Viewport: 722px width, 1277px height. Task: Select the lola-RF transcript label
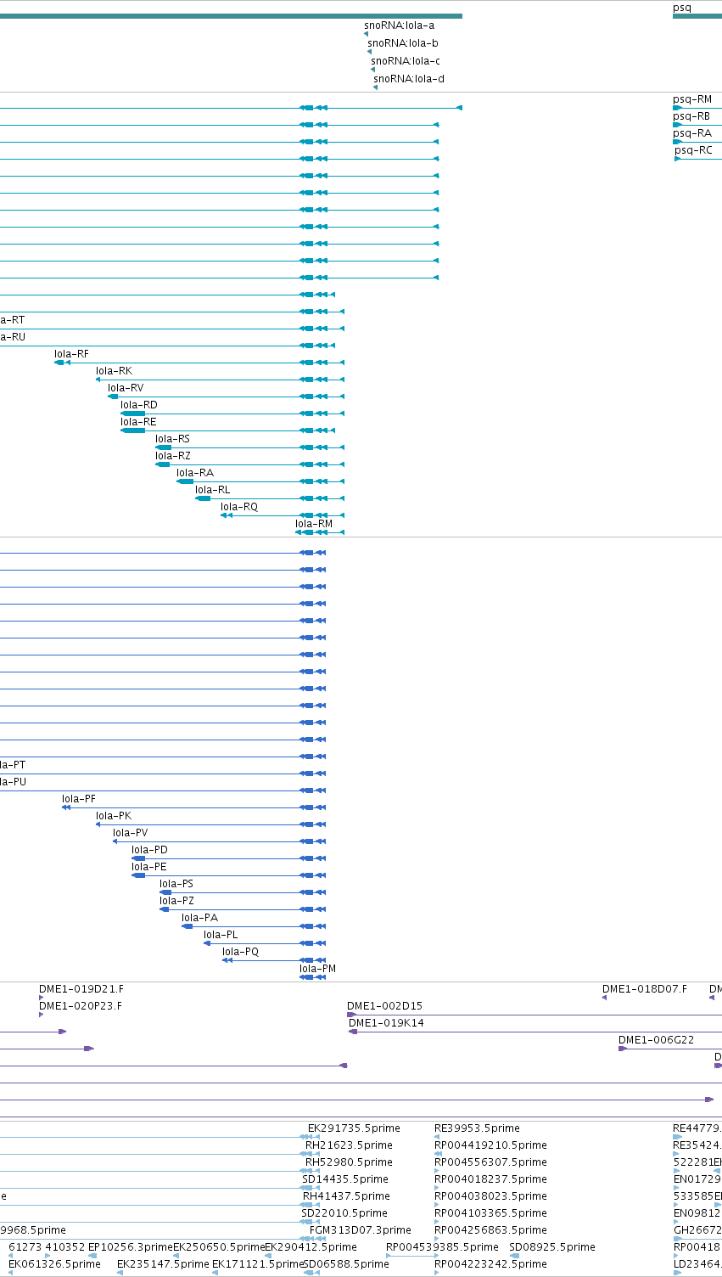pos(71,354)
